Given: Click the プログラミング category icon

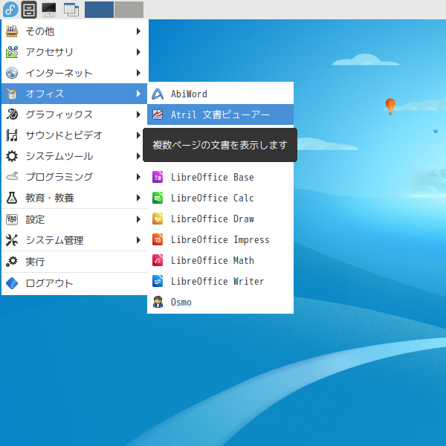Looking at the screenshot, I should [x=12, y=177].
